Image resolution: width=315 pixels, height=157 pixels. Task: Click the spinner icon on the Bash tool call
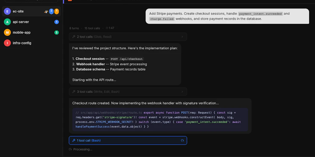pos(182,140)
